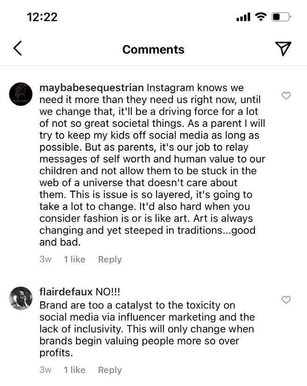Screen dimensions: 307x386
Task: Click the 3w timestamp under flairdefaux's comment
Action: (45, 370)
